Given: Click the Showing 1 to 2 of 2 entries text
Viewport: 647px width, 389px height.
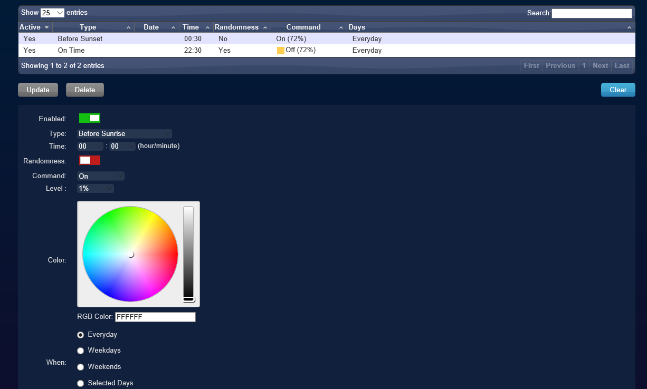Looking at the screenshot, I should pyautogui.click(x=63, y=66).
